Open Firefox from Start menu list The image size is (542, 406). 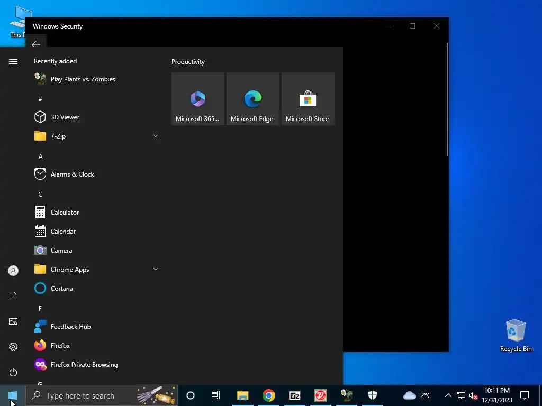[96, 346]
